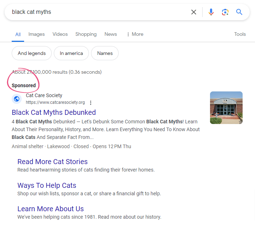This screenshot has width=255, height=230.
Task: Open the "Read More Cat Stories" link
Action: tap(52, 162)
